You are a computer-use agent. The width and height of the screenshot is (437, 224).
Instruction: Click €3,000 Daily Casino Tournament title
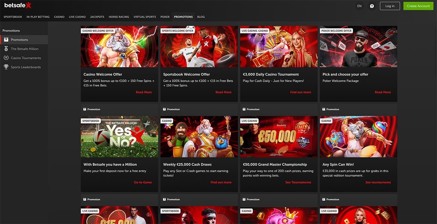[x=271, y=74]
